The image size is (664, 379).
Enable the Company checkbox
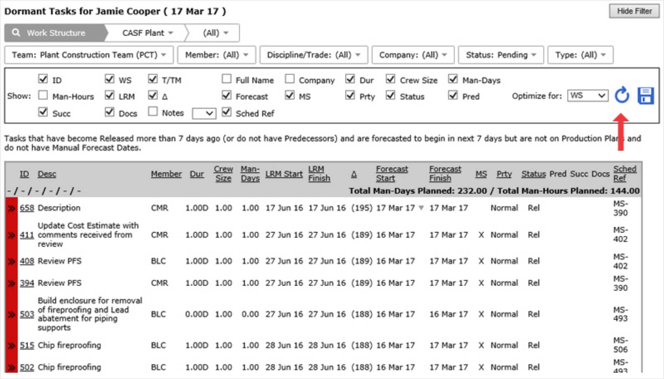point(290,79)
